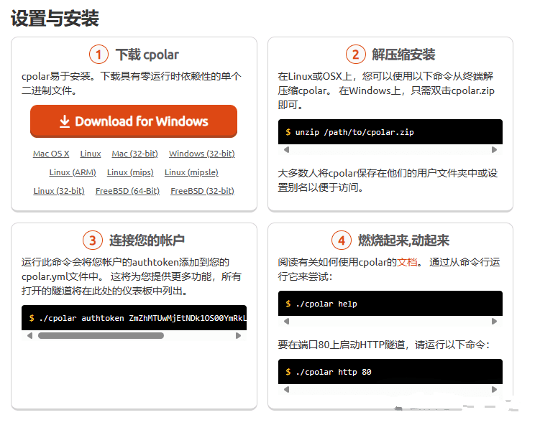Choose the FreeBSD (64-Bit) download link

point(127,191)
